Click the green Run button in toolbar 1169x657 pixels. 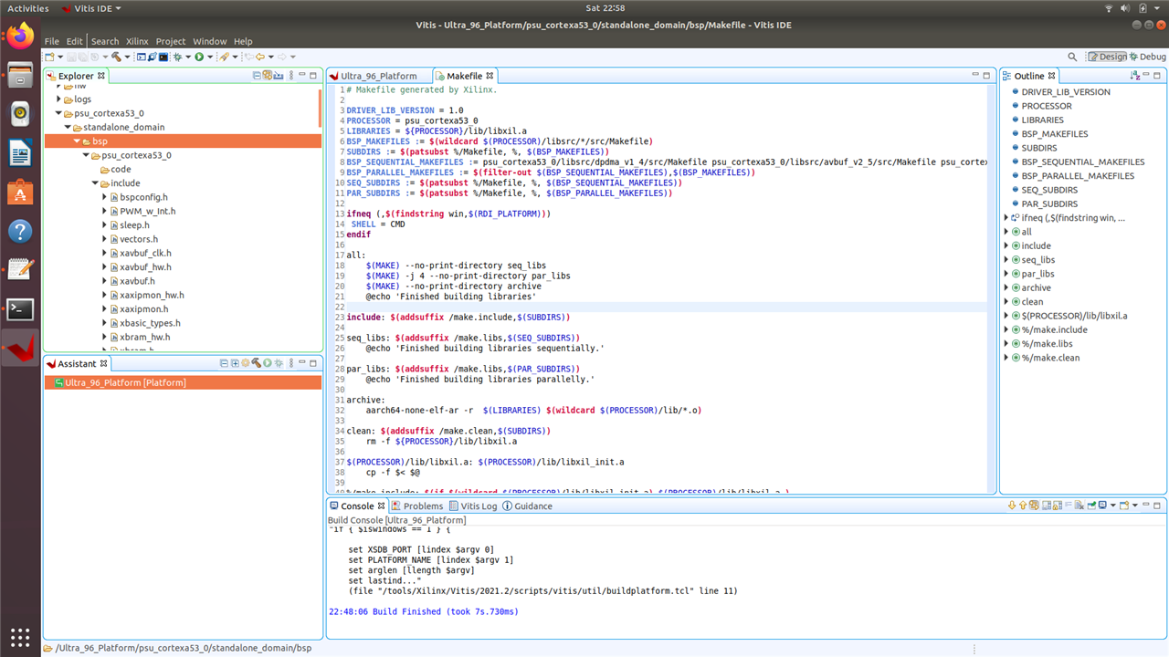(x=199, y=57)
